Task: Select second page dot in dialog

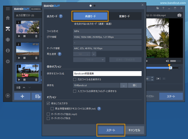Action: coord(95,6)
